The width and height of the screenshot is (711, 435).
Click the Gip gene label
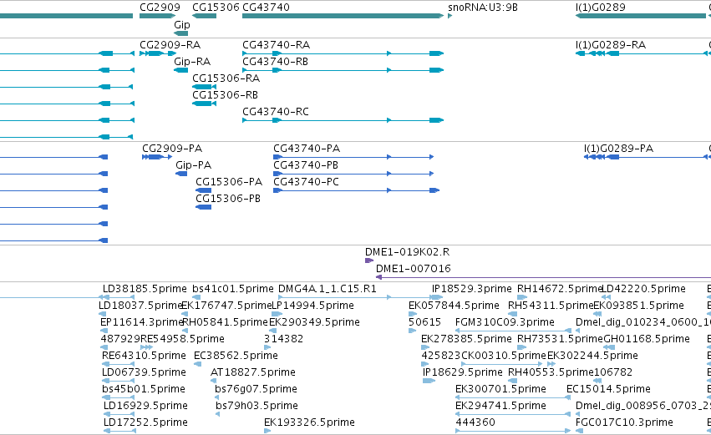pyautogui.click(x=182, y=24)
